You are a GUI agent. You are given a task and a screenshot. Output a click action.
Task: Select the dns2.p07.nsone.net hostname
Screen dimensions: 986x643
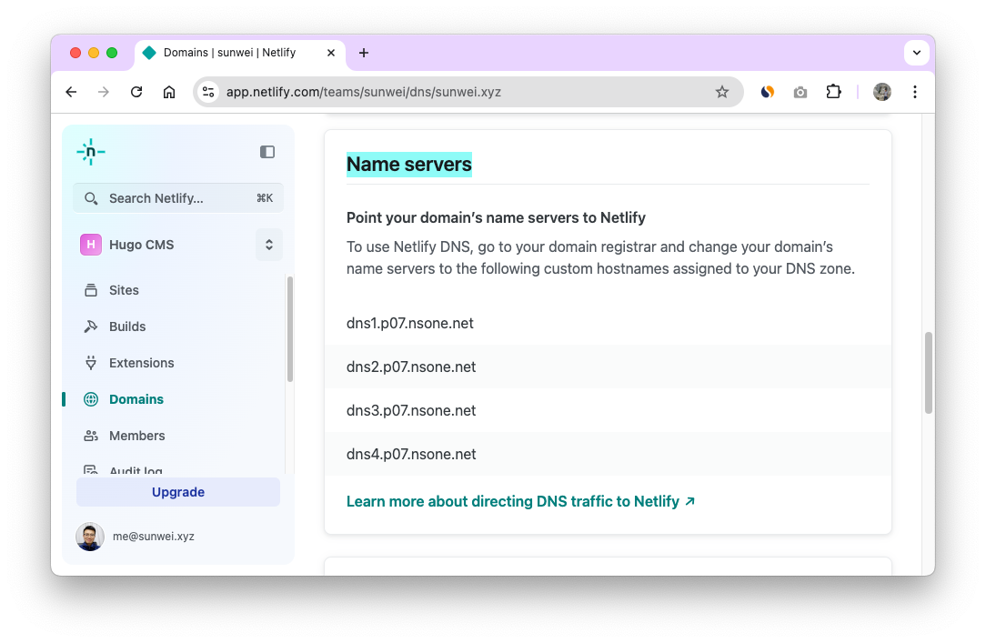411,367
